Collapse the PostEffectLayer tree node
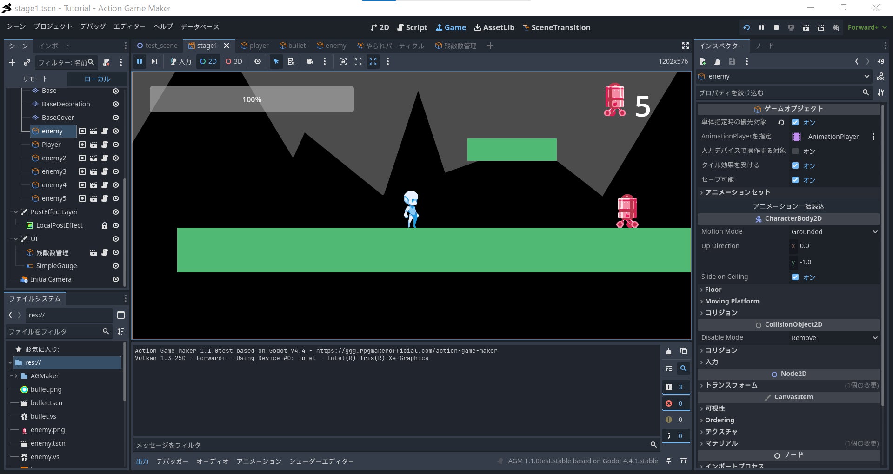Image resolution: width=893 pixels, height=474 pixels. click(16, 212)
